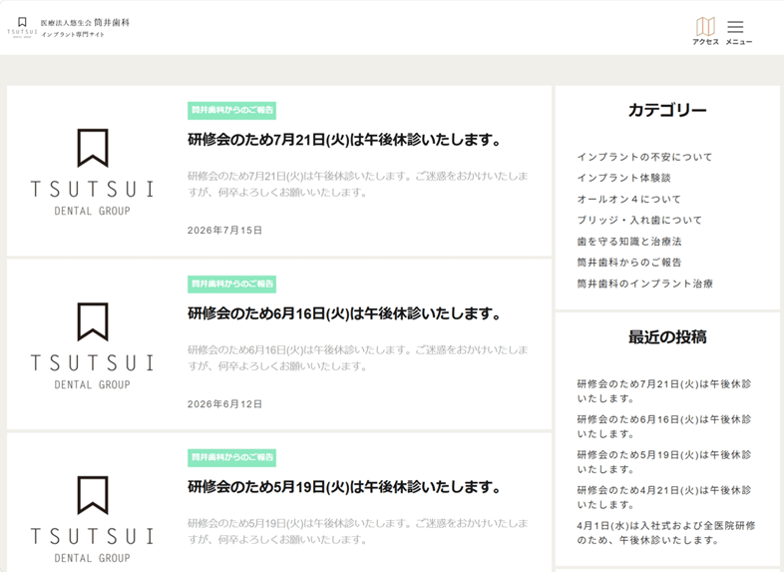Click the カテゴリー heading
Image resolution: width=784 pixels, height=572 pixels.
(x=667, y=110)
